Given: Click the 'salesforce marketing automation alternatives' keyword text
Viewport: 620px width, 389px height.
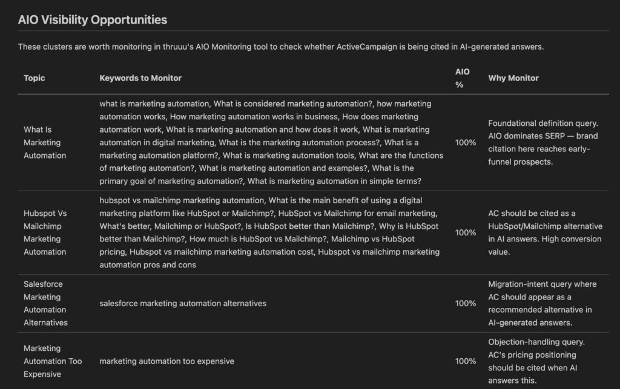Looking at the screenshot, I should (183, 303).
